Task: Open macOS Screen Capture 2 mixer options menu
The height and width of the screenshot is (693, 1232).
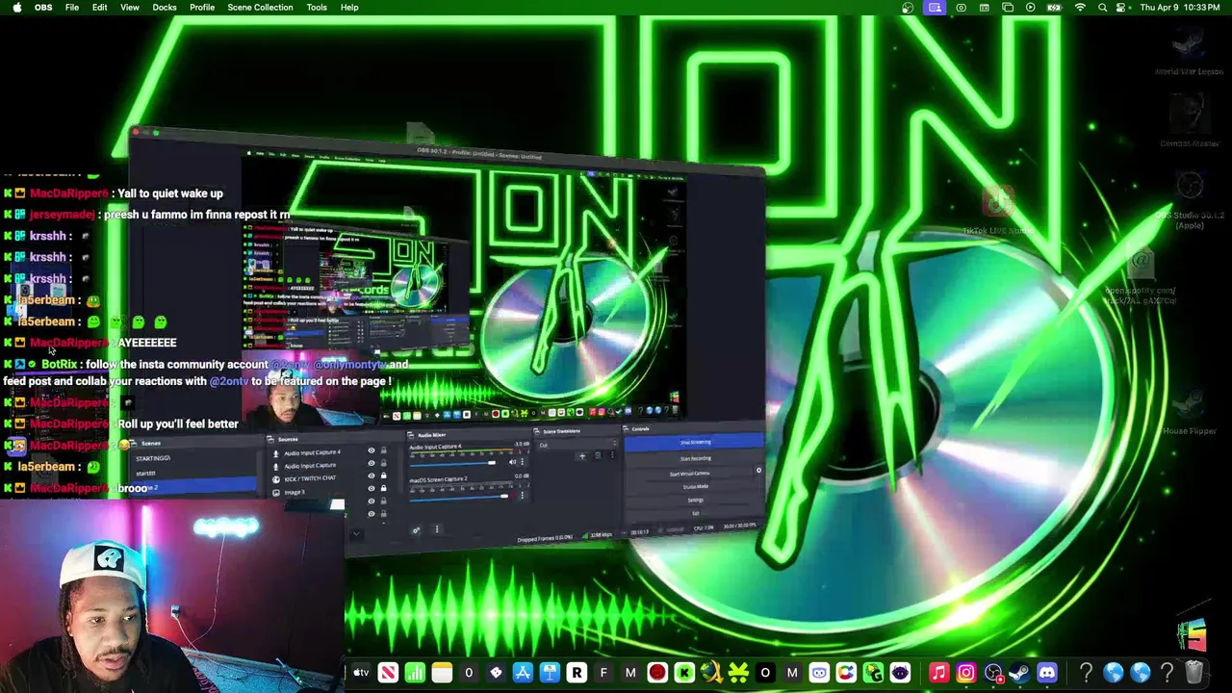Action: 522,496
